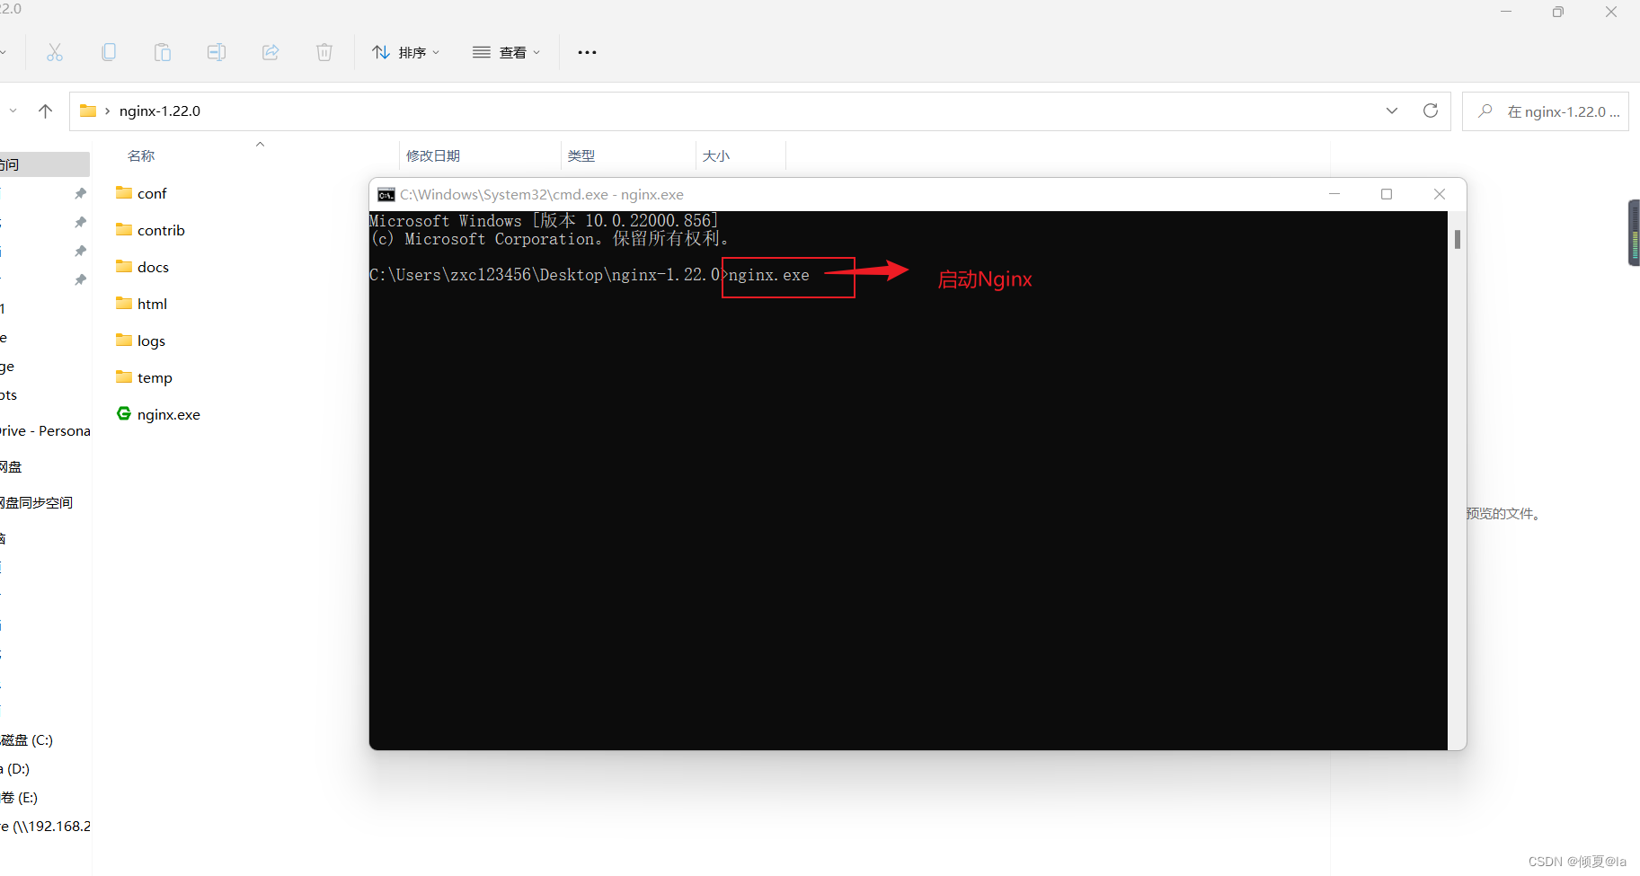
Task: Select the conf folder
Action: (152, 193)
